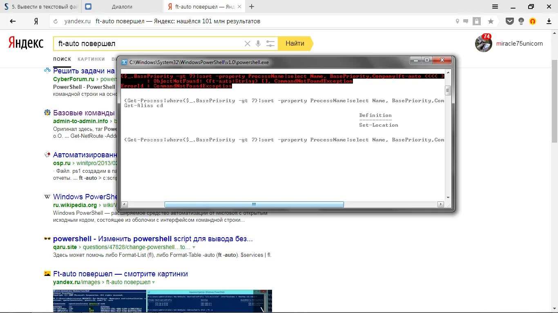Click the Wikipedia favicon beside Windows PowerShell result
This screenshot has width=558, height=313.
(47, 197)
